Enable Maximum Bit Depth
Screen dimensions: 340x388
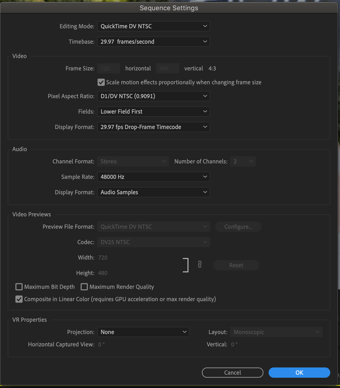pyautogui.click(x=19, y=287)
